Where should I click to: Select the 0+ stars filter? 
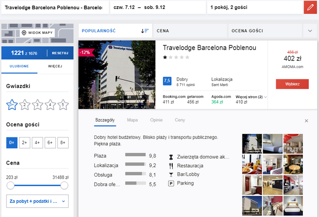pyautogui.click(x=12, y=104)
